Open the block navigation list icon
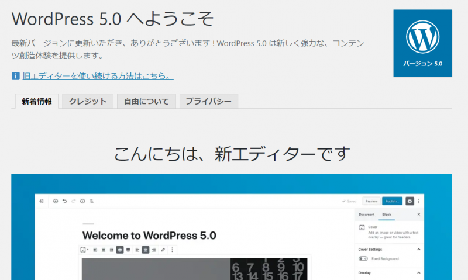468x280 pixels. (x=91, y=201)
